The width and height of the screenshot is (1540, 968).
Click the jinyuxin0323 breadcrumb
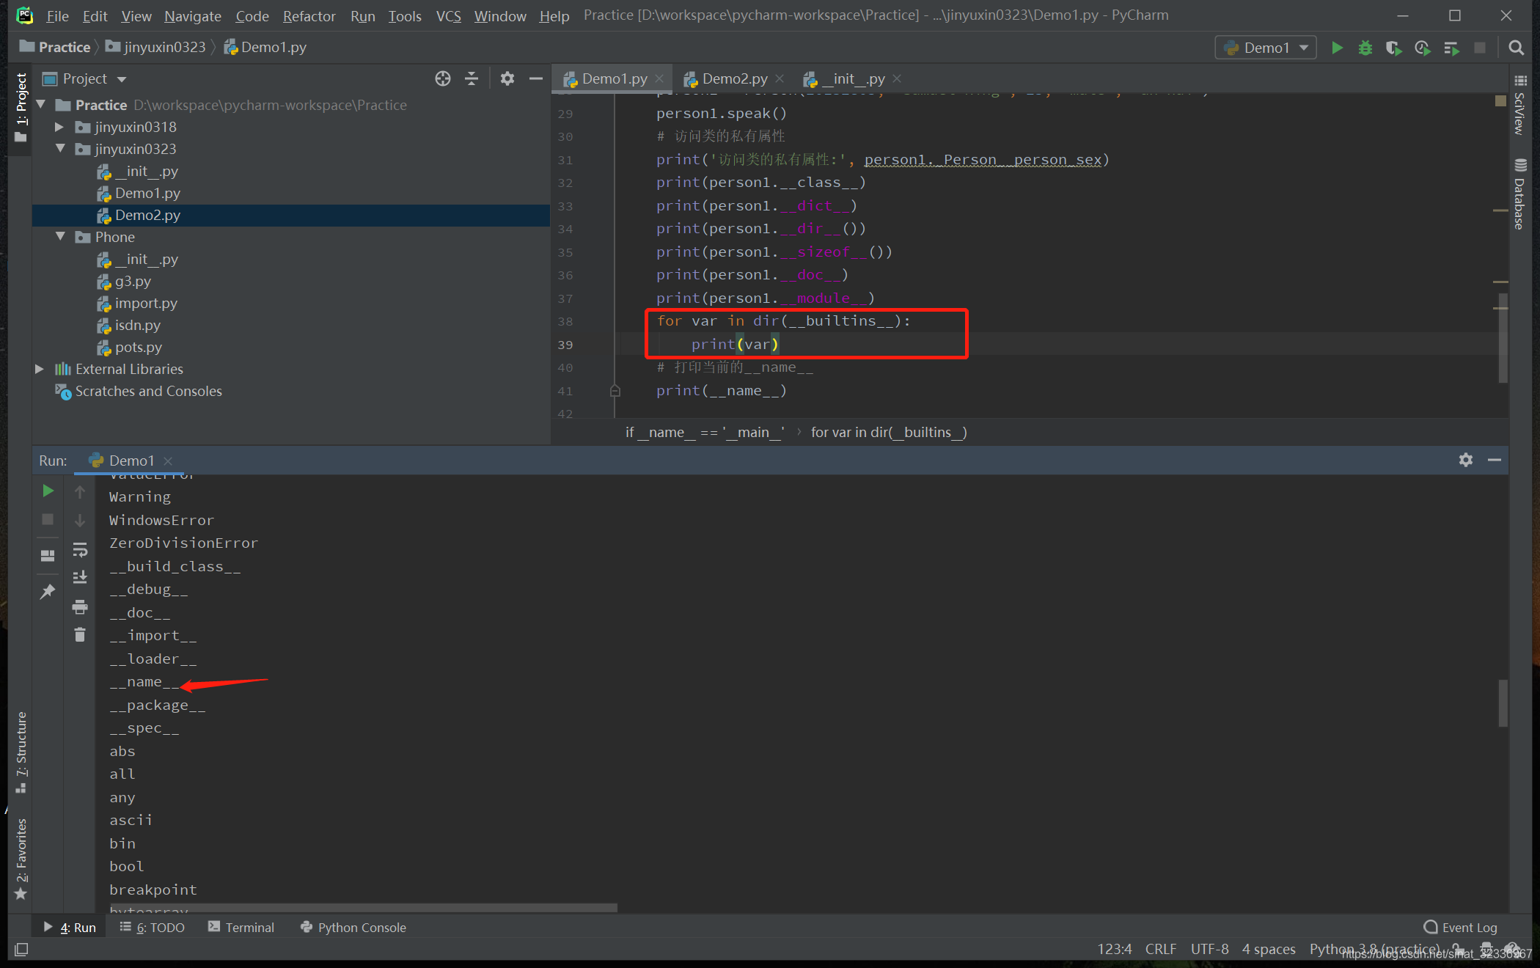click(x=155, y=47)
